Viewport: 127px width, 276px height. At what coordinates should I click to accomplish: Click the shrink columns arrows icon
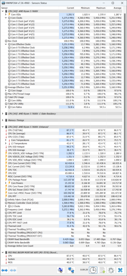(13, 270)
